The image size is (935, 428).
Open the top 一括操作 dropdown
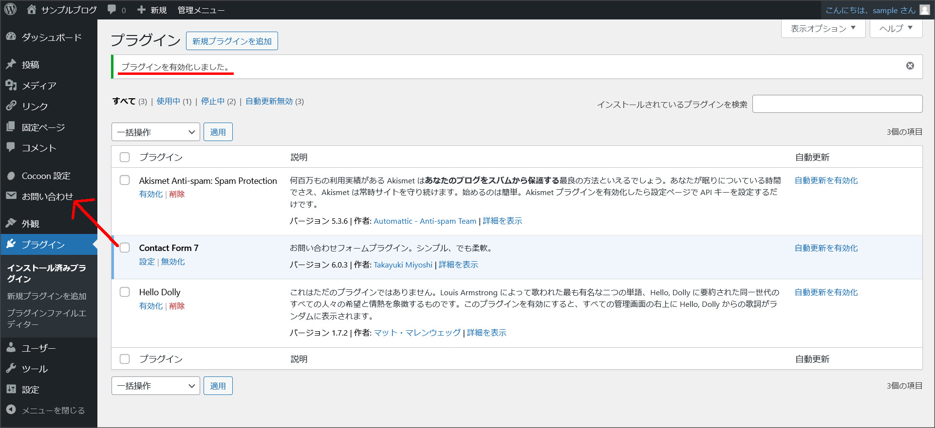[155, 132]
